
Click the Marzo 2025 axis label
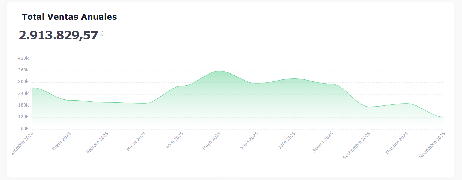point(136,142)
